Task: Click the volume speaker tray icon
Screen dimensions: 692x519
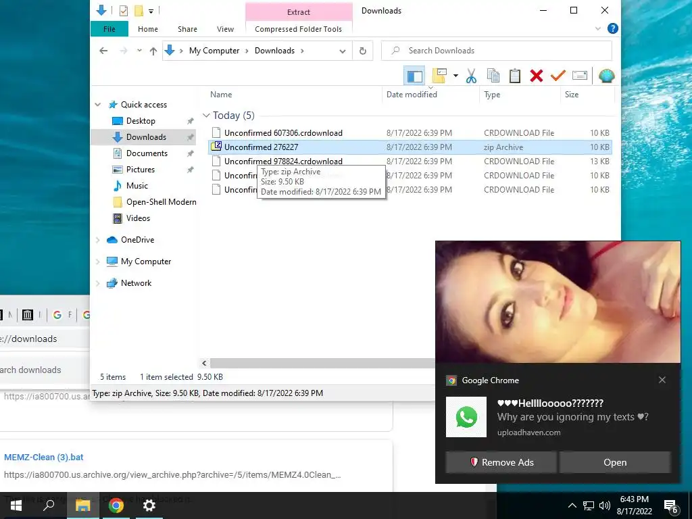Action: 605,505
